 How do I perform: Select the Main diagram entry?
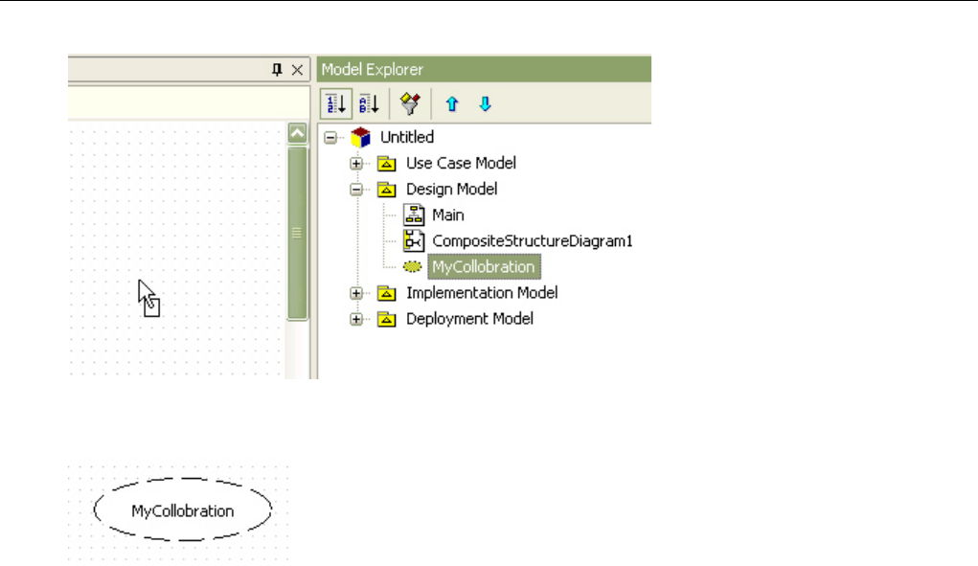[x=448, y=215]
